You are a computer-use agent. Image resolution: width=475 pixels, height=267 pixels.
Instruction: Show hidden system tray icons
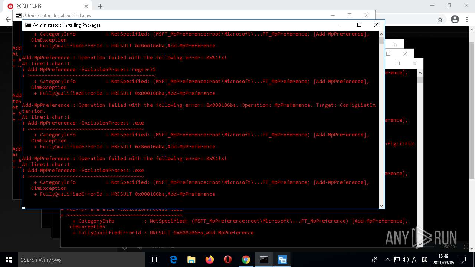387,260
